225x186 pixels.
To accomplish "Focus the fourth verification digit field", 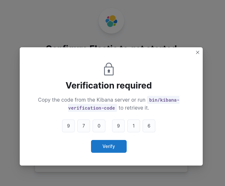I will [118, 126].
